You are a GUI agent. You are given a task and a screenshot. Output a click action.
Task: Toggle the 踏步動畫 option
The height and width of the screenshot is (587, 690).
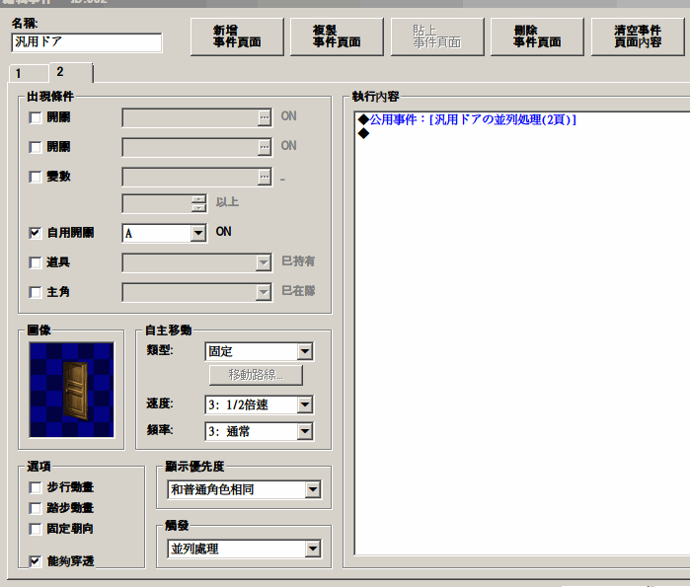[36, 508]
